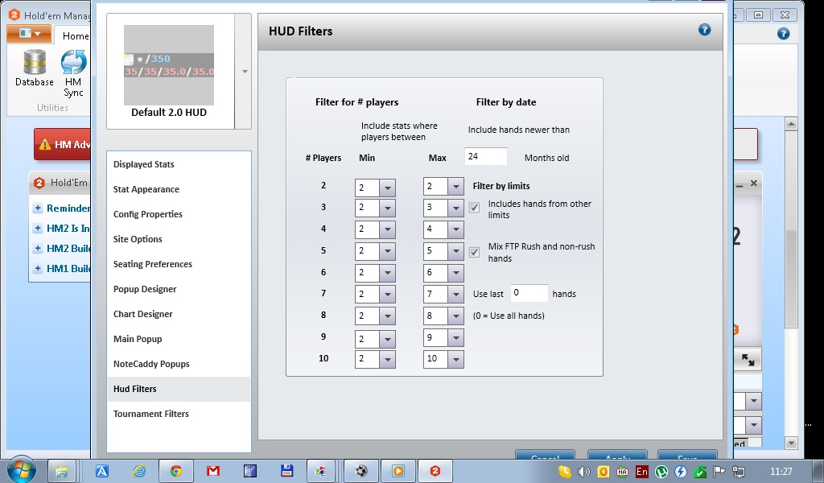This screenshot has height=483, width=824.
Task: Click the HM Adv warning button
Action: [62, 144]
